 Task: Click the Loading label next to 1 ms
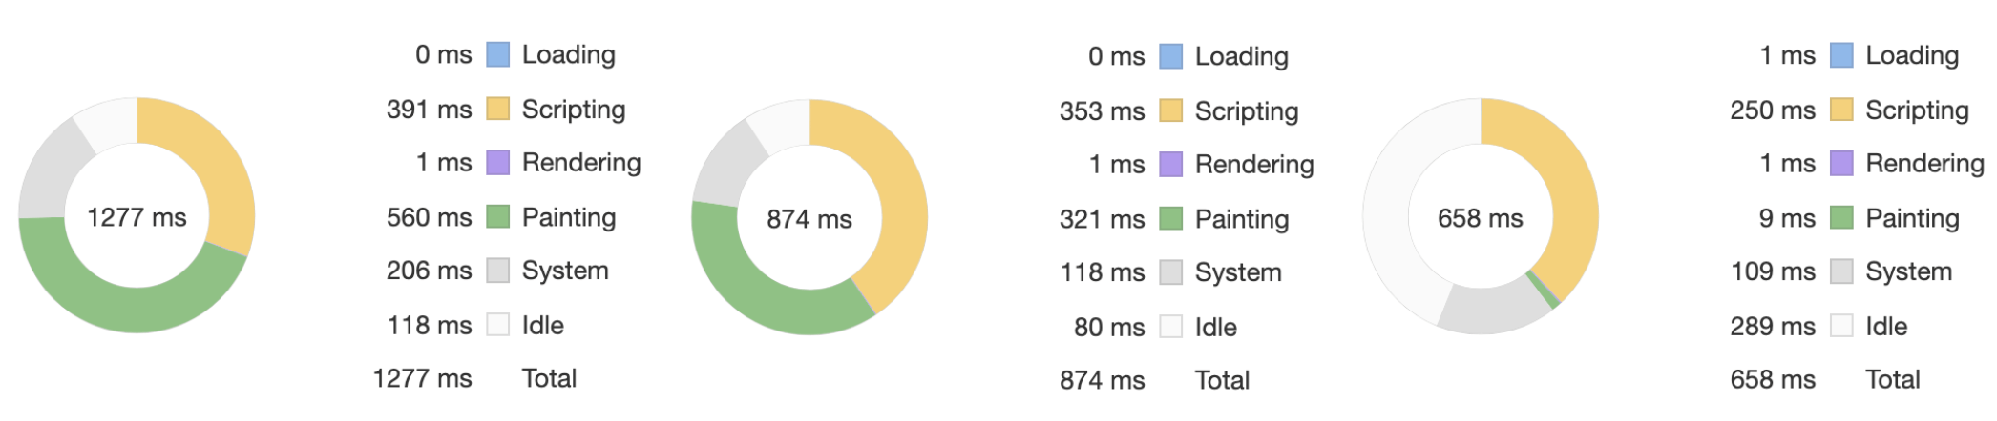click(1912, 55)
